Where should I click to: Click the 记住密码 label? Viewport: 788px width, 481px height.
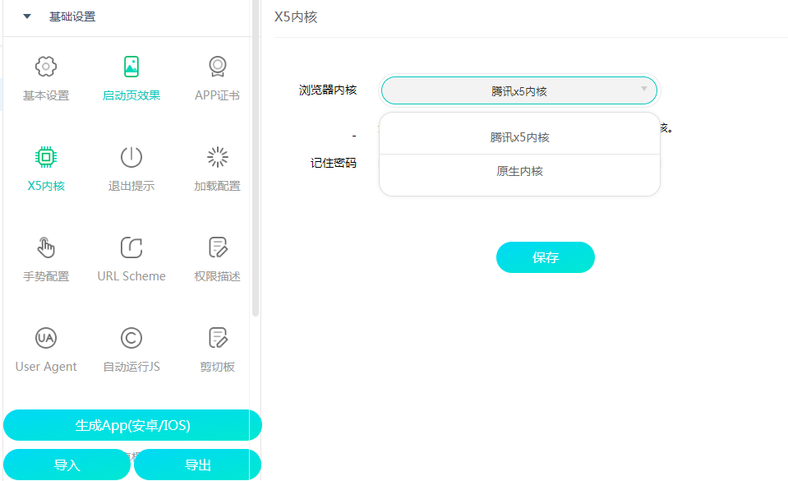(333, 163)
